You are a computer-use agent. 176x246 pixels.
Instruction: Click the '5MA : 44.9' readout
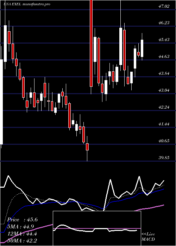click(x=21, y=227)
